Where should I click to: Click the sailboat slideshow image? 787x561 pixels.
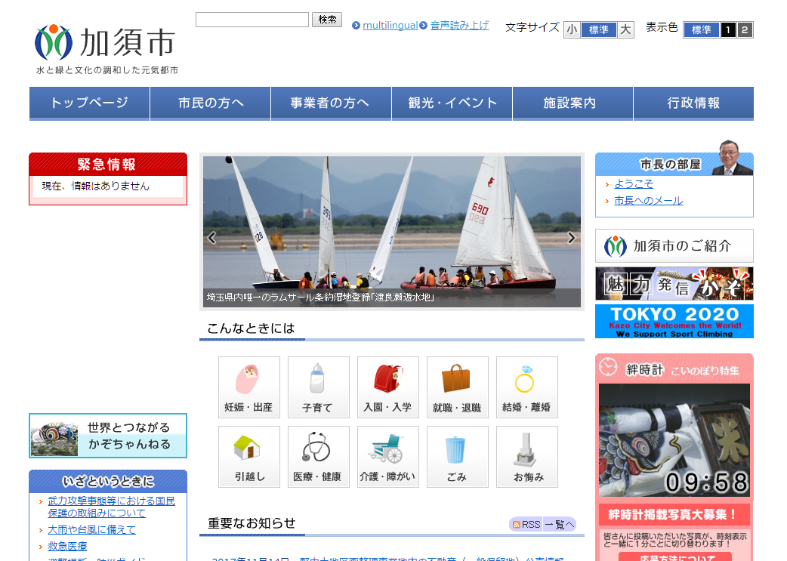tap(392, 231)
